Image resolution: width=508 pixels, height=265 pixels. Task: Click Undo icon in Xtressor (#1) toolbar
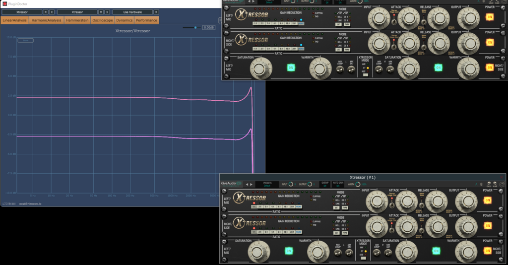coord(489,184)
